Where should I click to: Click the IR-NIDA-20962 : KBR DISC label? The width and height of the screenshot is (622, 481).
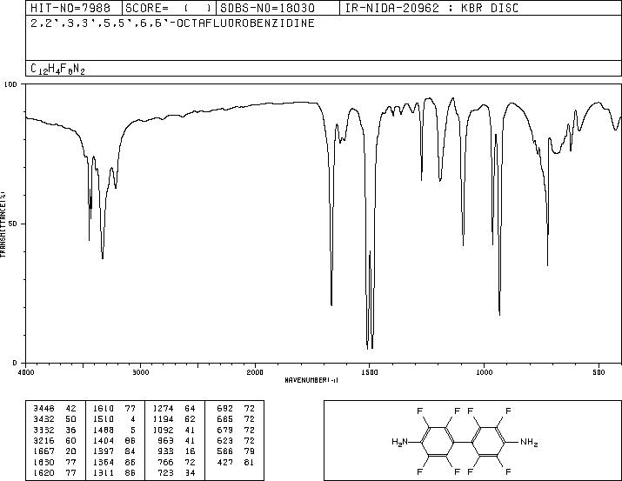[x=431, y=9]
